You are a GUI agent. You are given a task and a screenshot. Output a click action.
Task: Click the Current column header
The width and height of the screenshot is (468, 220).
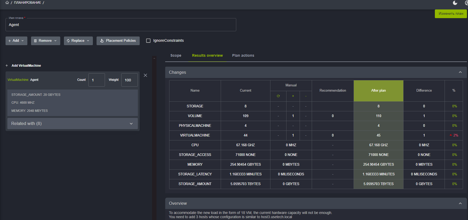tap(245, 91)
